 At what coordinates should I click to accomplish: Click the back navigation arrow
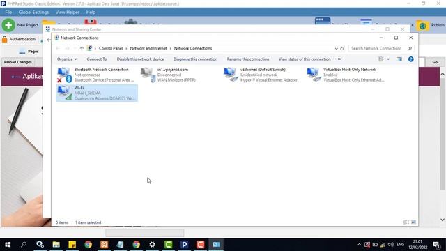click(x=58, y=48)
